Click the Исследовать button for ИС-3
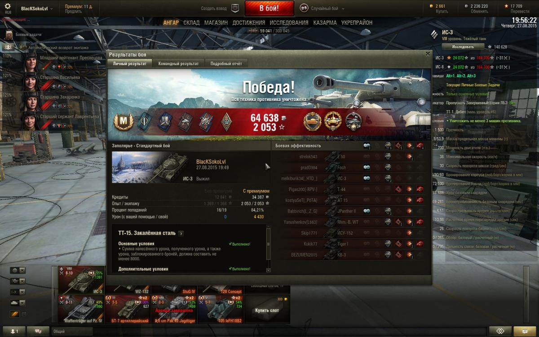Image resolution: width=539 pixels, height=337 pixels. point(463,47)
